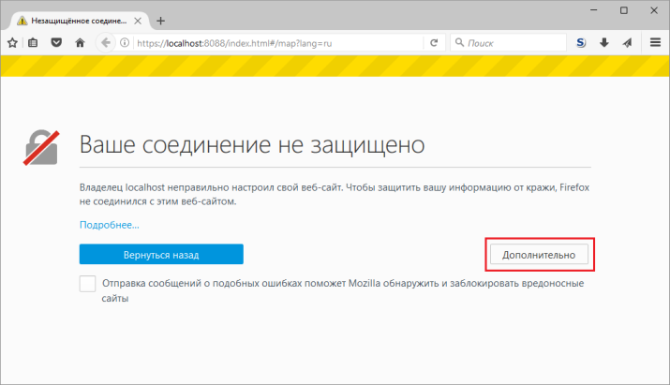Minimize the Firefox window

593,10
